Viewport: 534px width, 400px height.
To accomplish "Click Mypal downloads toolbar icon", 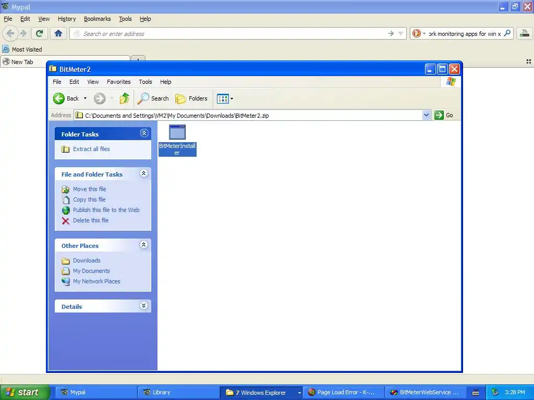I will click(525, 33).
